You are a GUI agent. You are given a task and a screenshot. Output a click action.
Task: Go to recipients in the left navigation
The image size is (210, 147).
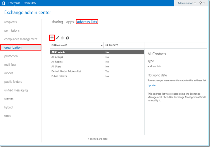10,22
